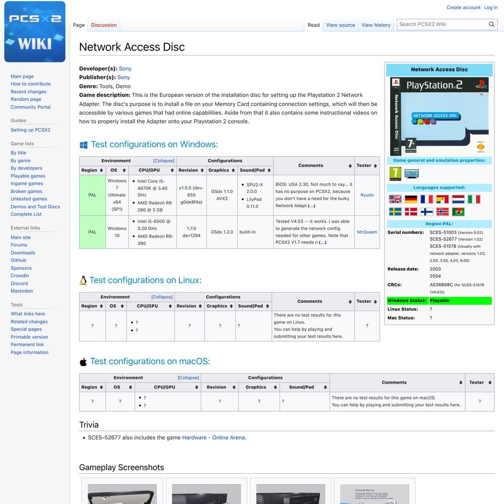504x504 pixels.
Task: Click the Windows logo beside Test configurations heading
Action: click(x=84, y=145)
